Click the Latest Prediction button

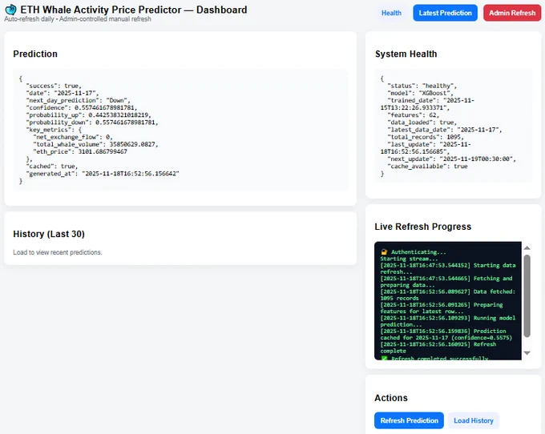[446, 13]
